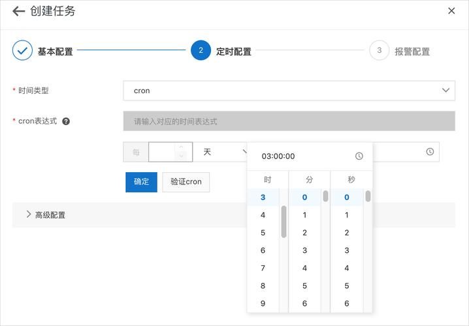The image size is (469, 326).
Task: Click the clock icon in the time input field
Action: coord(430,152)
